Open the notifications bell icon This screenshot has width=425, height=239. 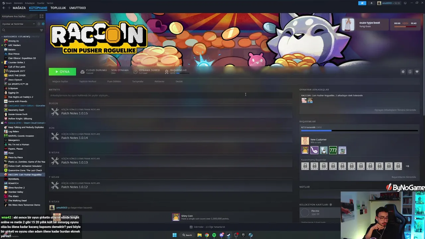coord(371,3)
